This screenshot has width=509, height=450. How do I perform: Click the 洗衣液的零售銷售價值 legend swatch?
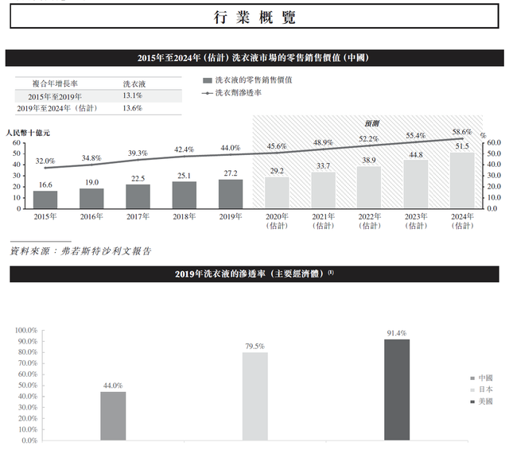coord(208,80)
